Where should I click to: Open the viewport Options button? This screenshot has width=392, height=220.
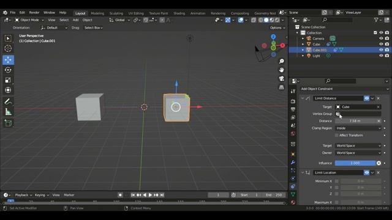tap(277, 28)
